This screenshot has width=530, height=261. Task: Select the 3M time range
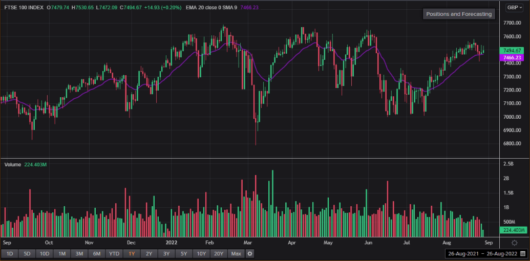pos(79,253)
